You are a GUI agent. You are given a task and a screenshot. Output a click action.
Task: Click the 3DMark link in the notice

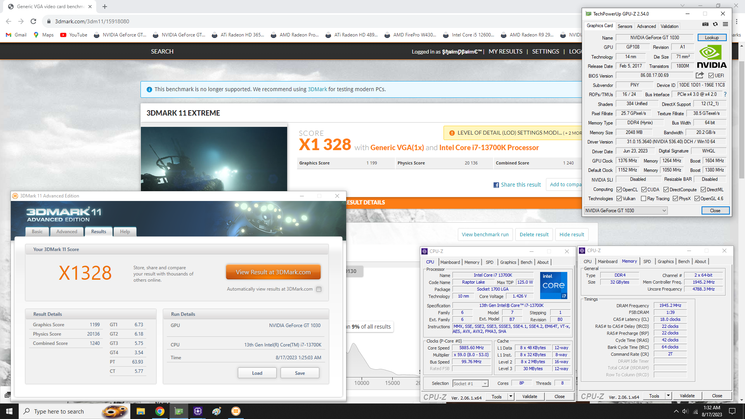click(317, 89)
